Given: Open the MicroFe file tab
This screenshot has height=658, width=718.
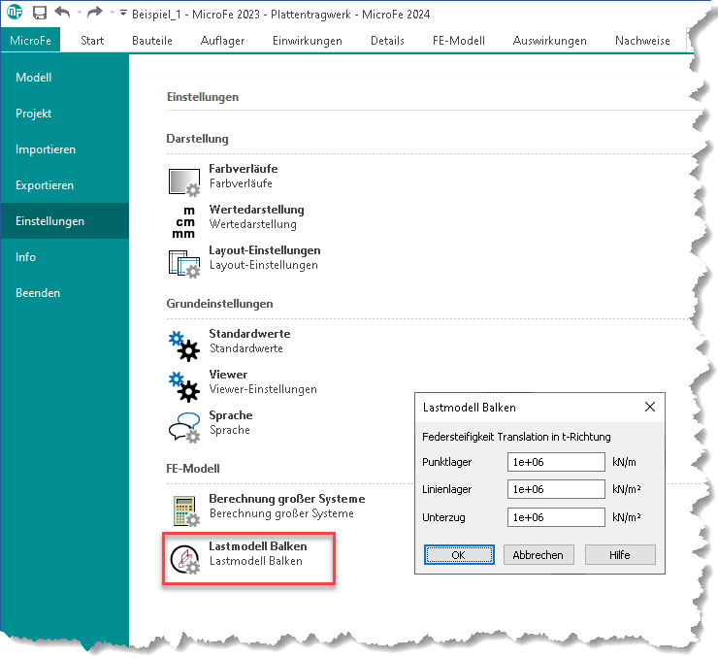Looking at the screenshot, I should [31, 41].
